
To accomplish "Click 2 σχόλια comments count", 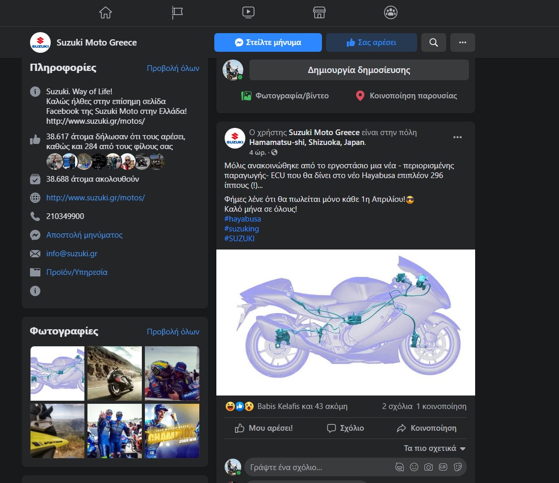I will click(x=397, y=406).
